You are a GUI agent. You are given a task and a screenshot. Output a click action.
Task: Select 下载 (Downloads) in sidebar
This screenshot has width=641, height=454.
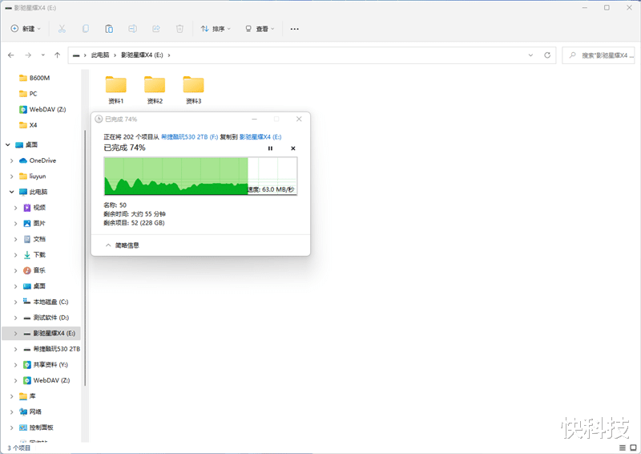pos(34,254)
